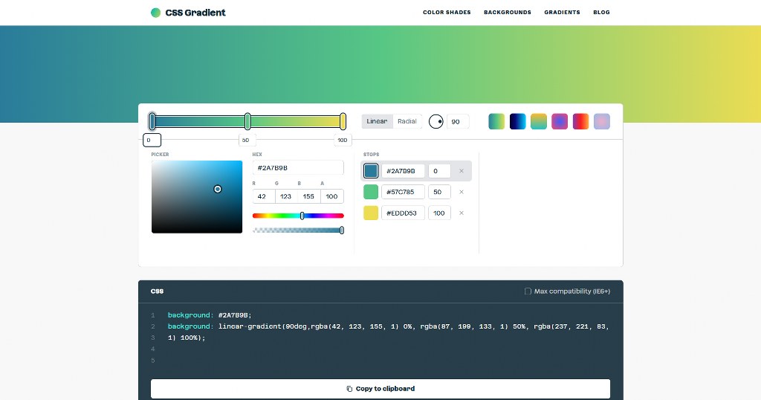Remove the #EDDD53 color stop

tap(462, 213)
